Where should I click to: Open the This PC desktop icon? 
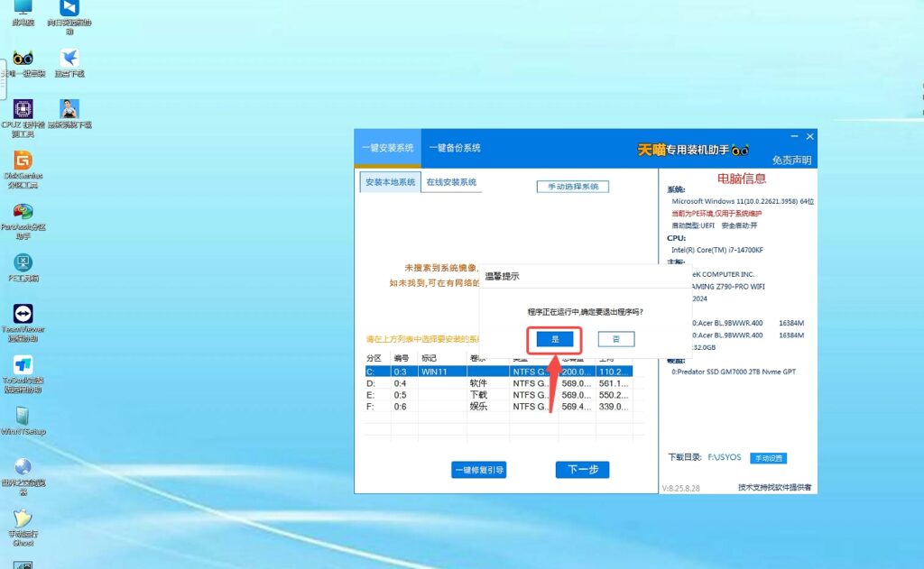click(23, 9)
